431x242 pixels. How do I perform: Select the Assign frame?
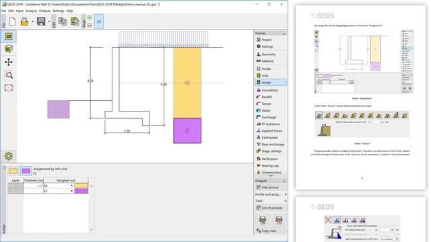271,82
